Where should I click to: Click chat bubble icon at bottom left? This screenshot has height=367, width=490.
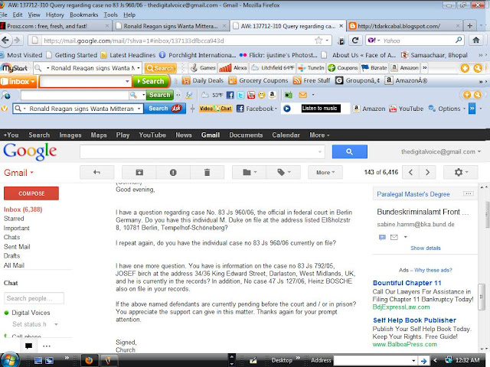click(29, 346)
